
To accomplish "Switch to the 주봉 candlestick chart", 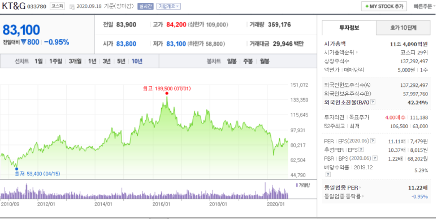I will coord(248,61).
